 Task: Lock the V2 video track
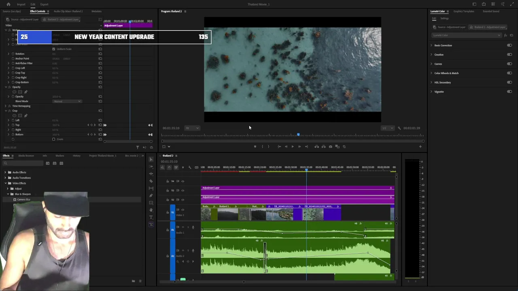tap(168, 200)
